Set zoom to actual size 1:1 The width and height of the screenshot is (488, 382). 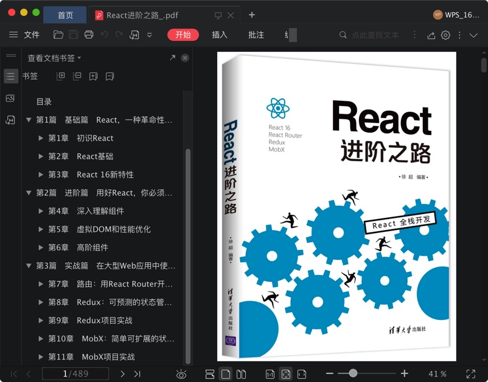(x=270, y=374)
